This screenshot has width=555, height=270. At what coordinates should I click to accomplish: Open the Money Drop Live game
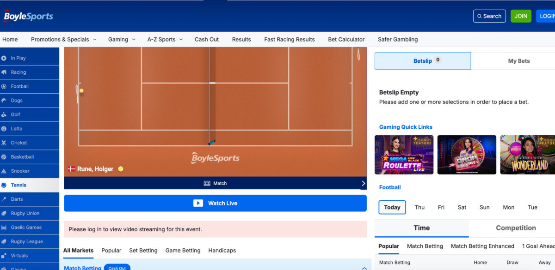coord(467,155)
